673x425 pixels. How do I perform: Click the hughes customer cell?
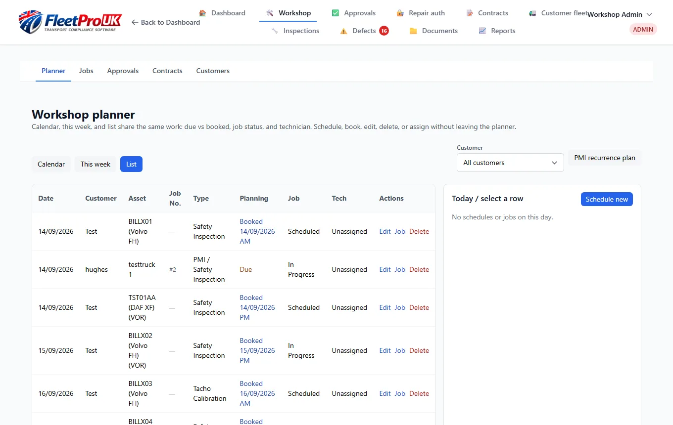point(96,269)
